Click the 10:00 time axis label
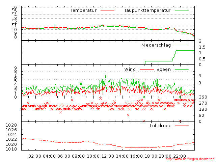Image resolution: width=216 pixels, height=162 pixels. 93,156
